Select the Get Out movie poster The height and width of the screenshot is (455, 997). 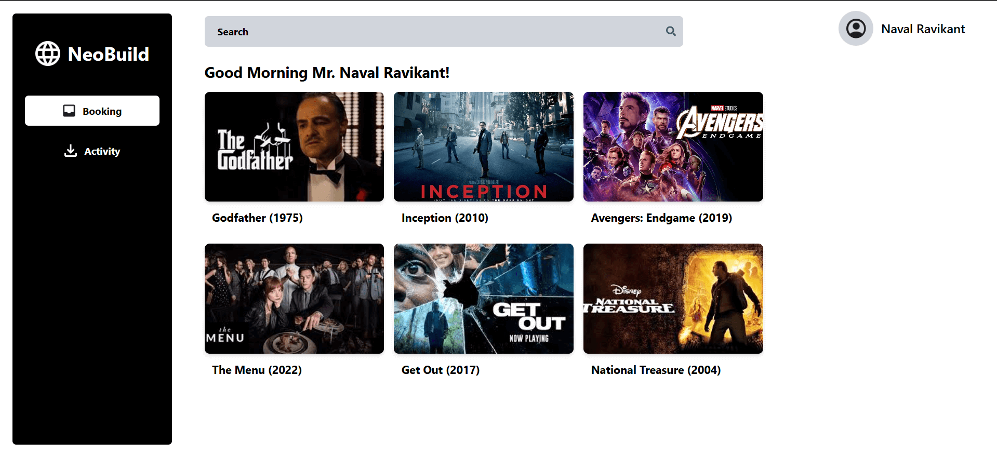coord(484,299)
